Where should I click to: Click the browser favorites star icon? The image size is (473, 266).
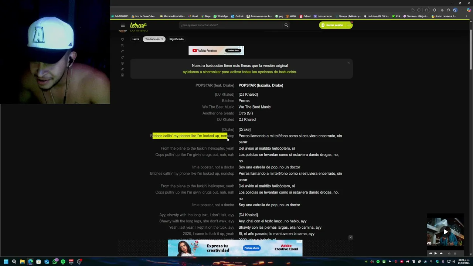[x=426, y=10]
